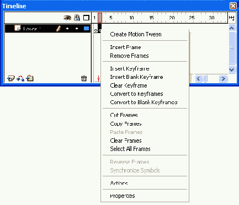Toggle Layer 1 visibility dot
The width and height of the screenshot is (239, 205).
(67, 29)
